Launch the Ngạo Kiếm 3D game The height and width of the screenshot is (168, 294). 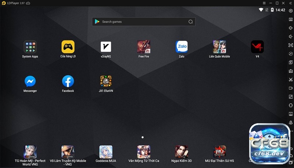point(182,152)
